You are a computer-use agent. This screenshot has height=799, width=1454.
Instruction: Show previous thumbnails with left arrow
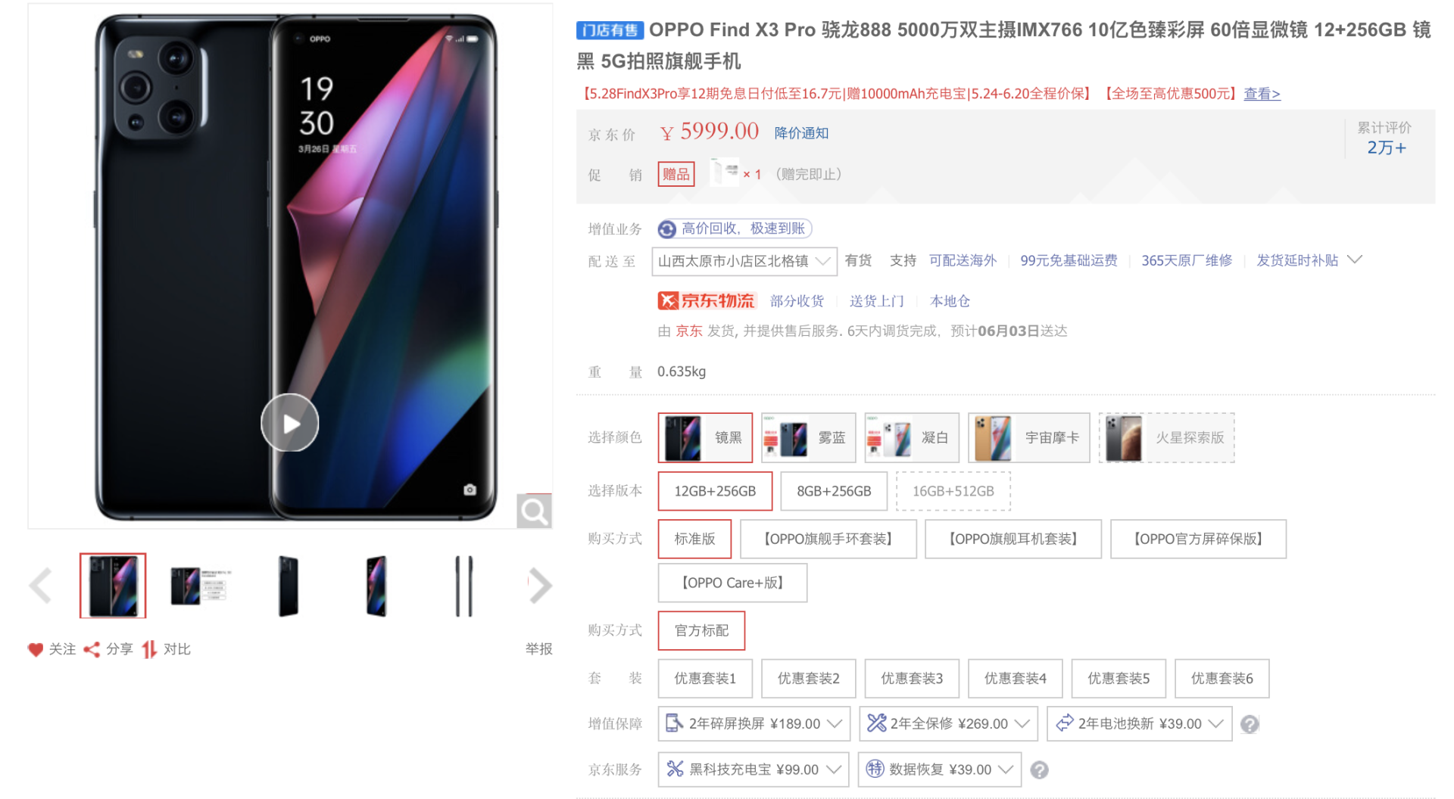click(x=41, y=585)
